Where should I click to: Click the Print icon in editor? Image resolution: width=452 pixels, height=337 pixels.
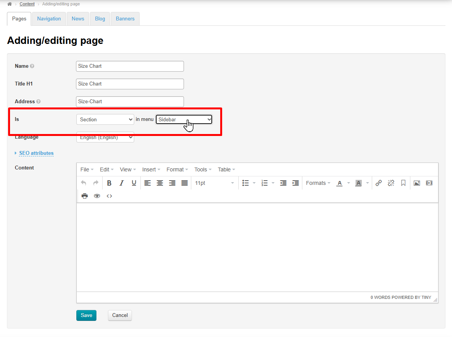click(x=84, y=196)
